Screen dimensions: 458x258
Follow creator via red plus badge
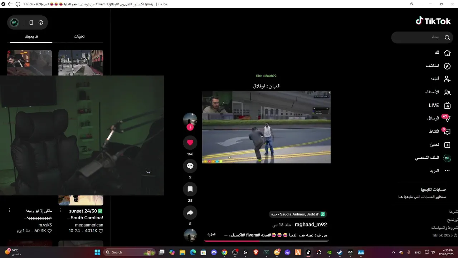click(x=190, y=127)
